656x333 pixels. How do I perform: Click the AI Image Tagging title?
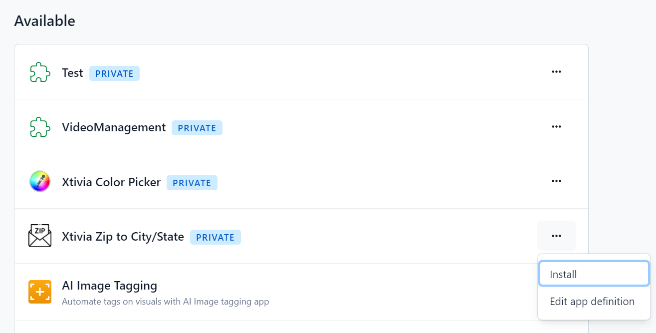point(109,286)
